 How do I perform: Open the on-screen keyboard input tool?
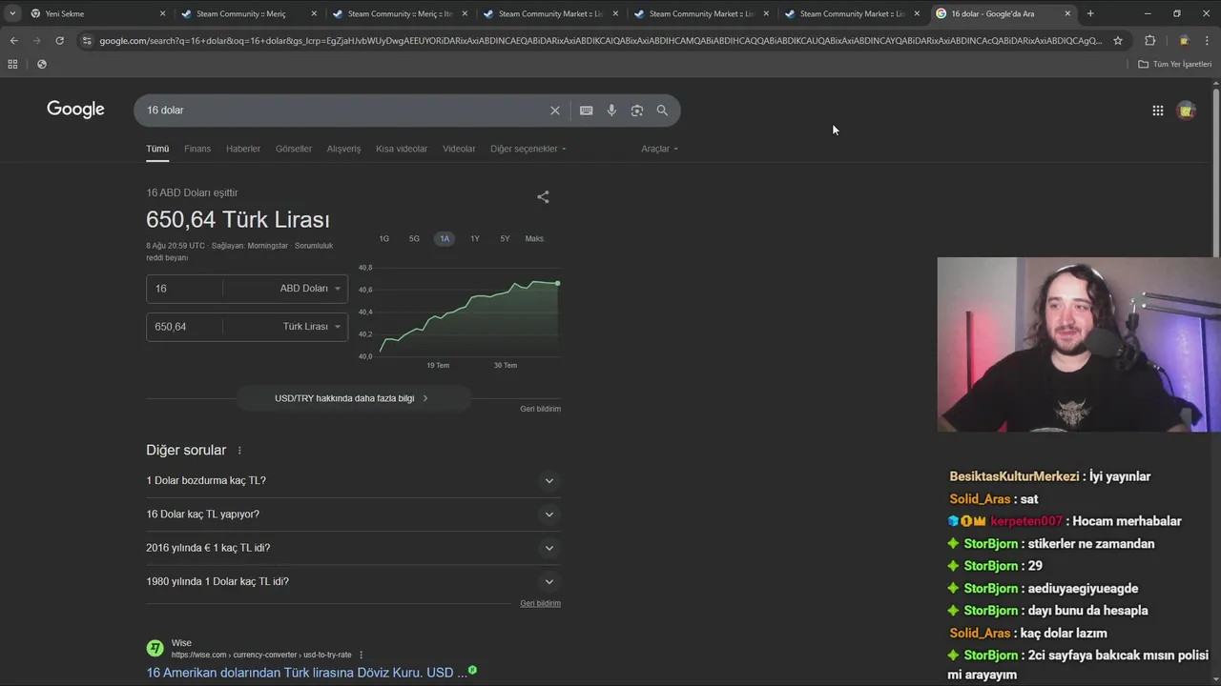pos(587,111)
